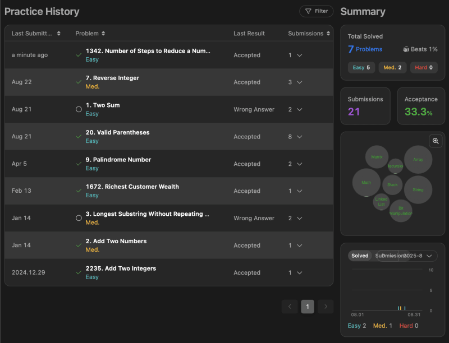Select the Recursion topic bubble
This screenshot has height=343, width=449.
[x=396, y=166]
